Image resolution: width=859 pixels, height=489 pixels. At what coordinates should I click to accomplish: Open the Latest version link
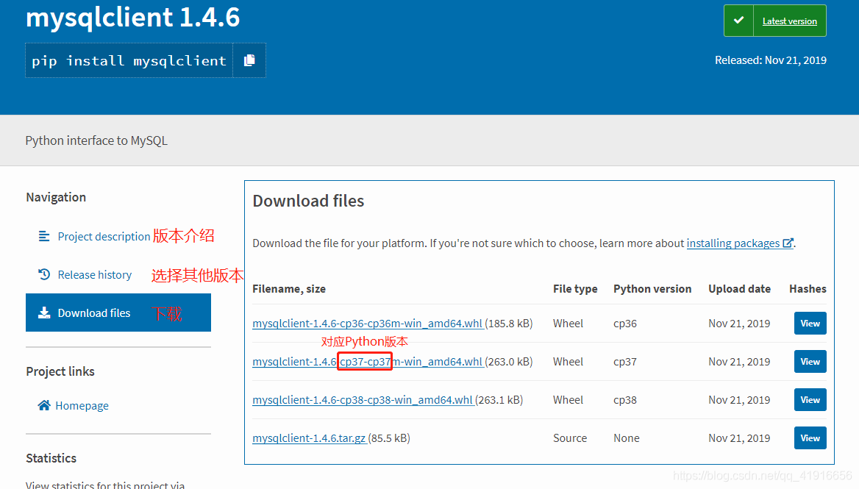[x=789, y=21]
